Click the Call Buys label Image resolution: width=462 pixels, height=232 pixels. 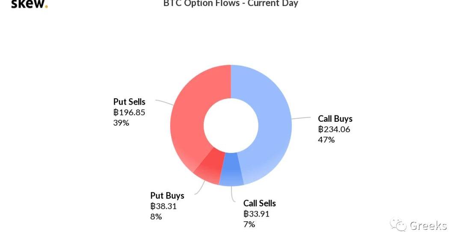coord(335,119)
